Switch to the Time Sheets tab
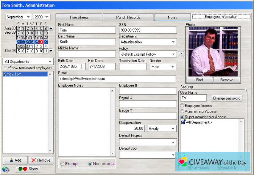The image size is (254, 175). [79, 17]
